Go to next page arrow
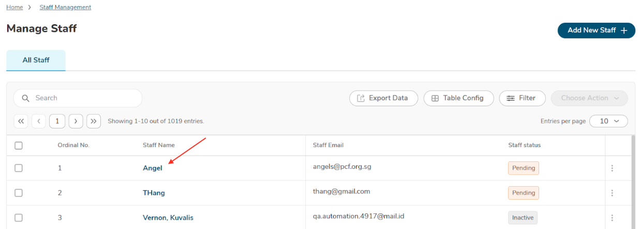Image resolution: width=641 pixels, height=229 pixels. [76, 121]
